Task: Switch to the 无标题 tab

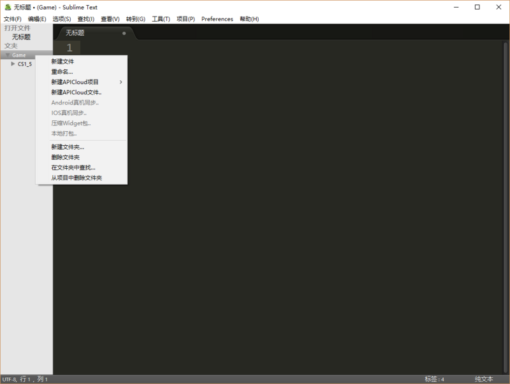Action: tap(96, 33)
